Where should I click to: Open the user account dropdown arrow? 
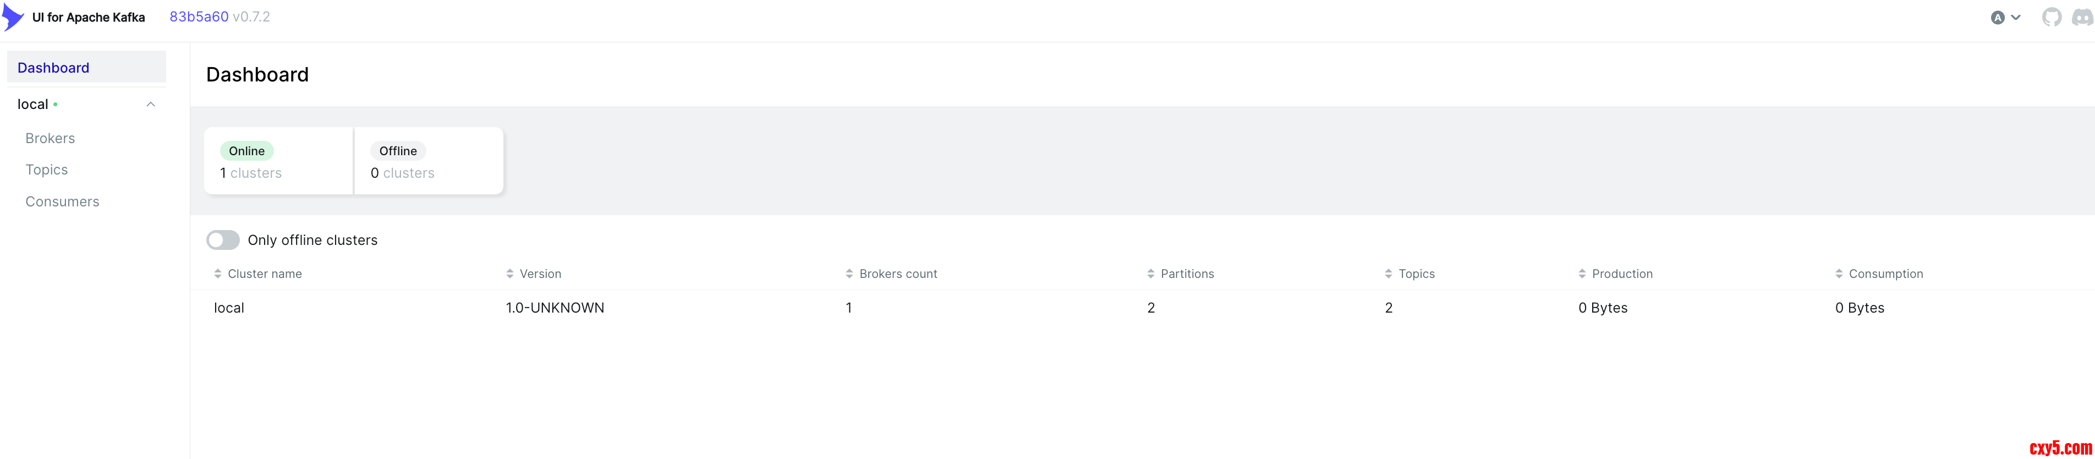pos(2016,17)
